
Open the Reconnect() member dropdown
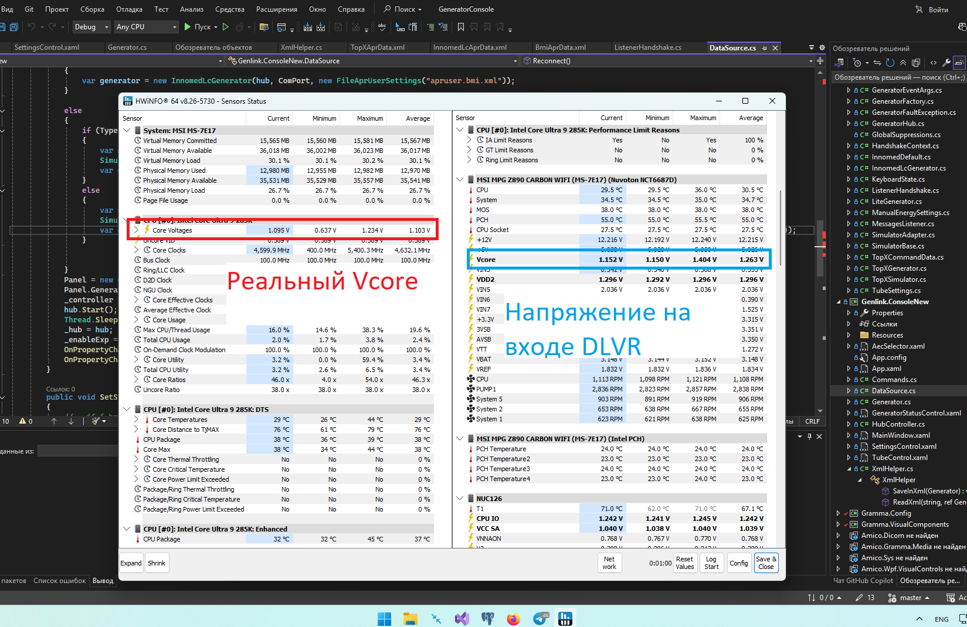(668, 61)
